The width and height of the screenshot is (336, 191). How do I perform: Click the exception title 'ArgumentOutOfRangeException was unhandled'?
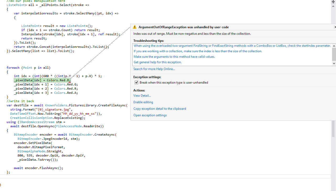[x=183, y=27]
